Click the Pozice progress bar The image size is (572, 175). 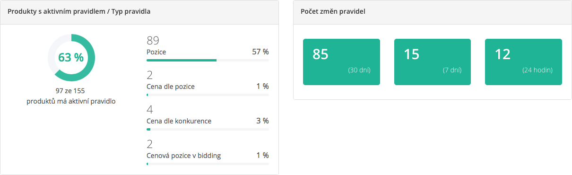[208, 60]
